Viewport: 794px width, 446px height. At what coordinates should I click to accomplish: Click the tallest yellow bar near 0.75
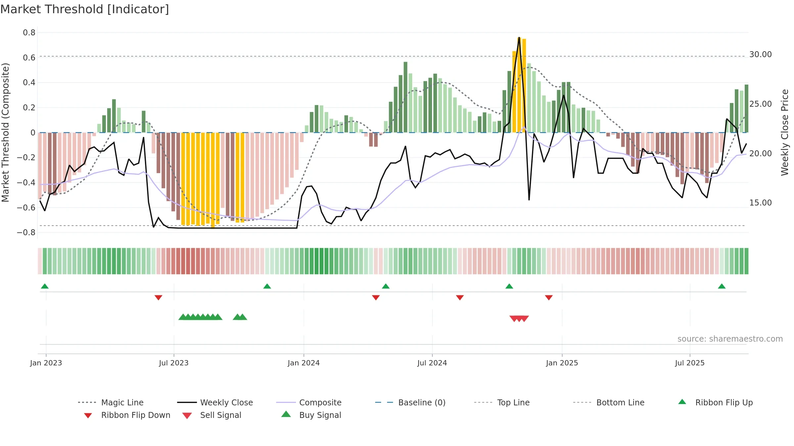(x=519, y=85)
